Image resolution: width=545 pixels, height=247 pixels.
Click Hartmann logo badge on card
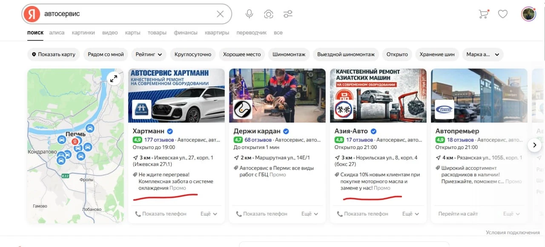point(142,109)
